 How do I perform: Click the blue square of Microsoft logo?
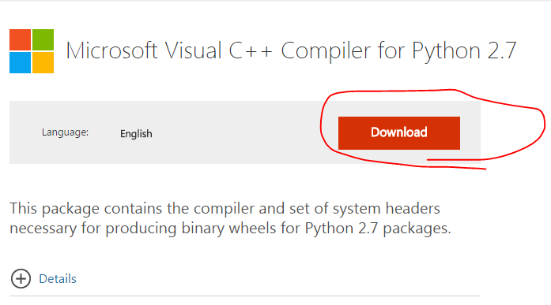(20, 63)
